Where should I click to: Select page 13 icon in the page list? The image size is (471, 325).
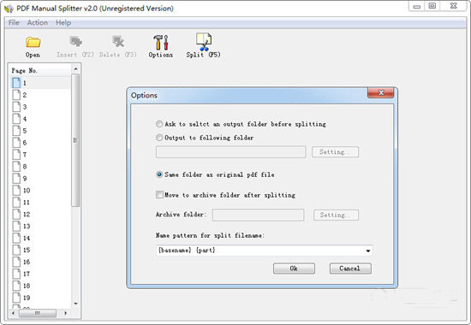click(x=16, y=226)
